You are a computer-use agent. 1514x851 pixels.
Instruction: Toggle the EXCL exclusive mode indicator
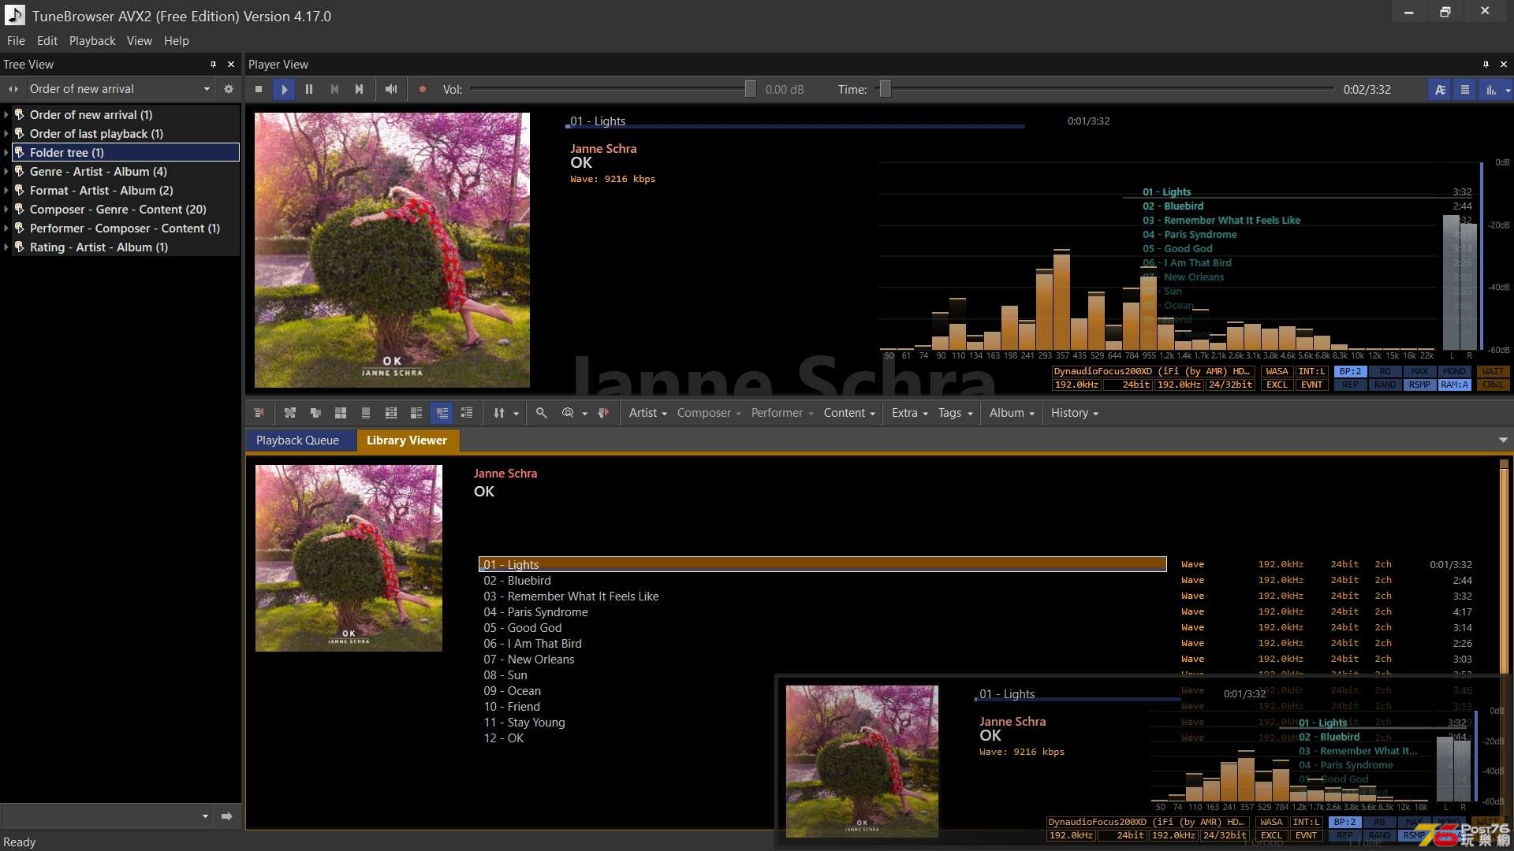point(1277,385)
